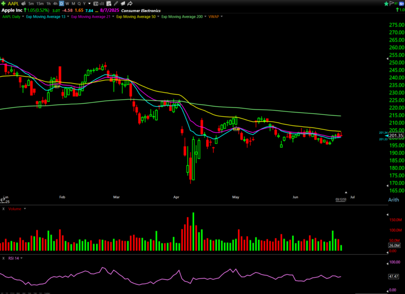This screenshot has width=405, height=294.
Task: Open the bar-chart style icon next to TC
Action: point(102,4)
